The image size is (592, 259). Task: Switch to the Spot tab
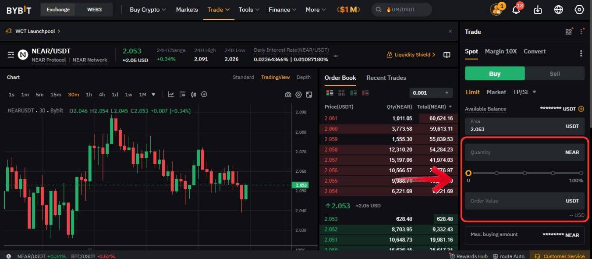tap(471, 52)
